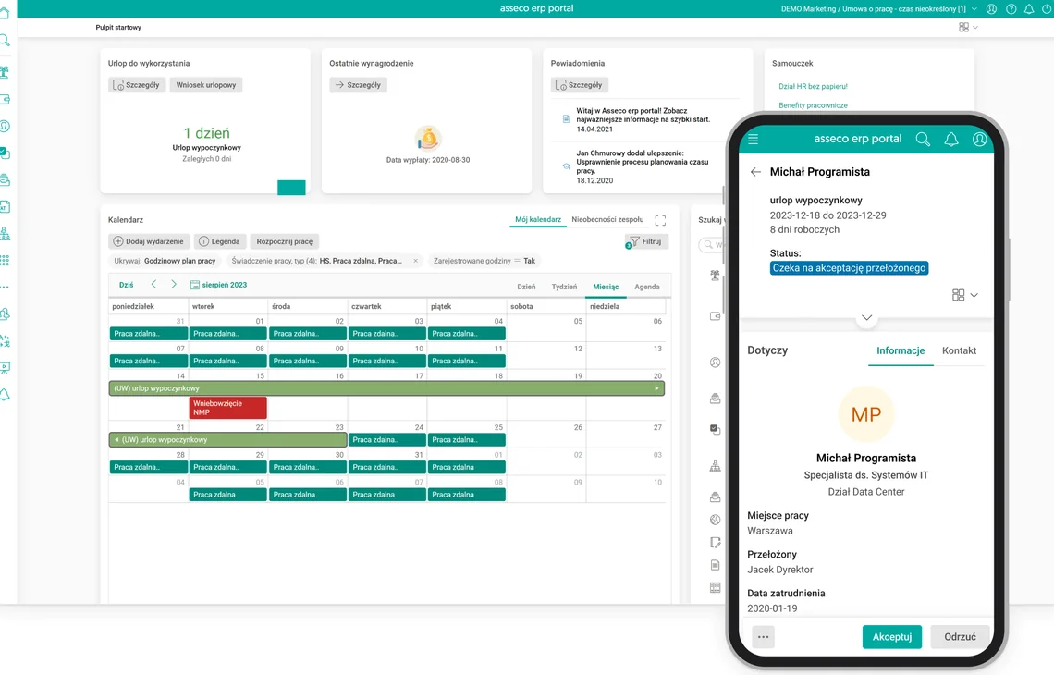Click Szczegóły in Urlop do wykorzystania card
Image resolution: width=1054 pixels, height=675 pixels.
(137, 85)
